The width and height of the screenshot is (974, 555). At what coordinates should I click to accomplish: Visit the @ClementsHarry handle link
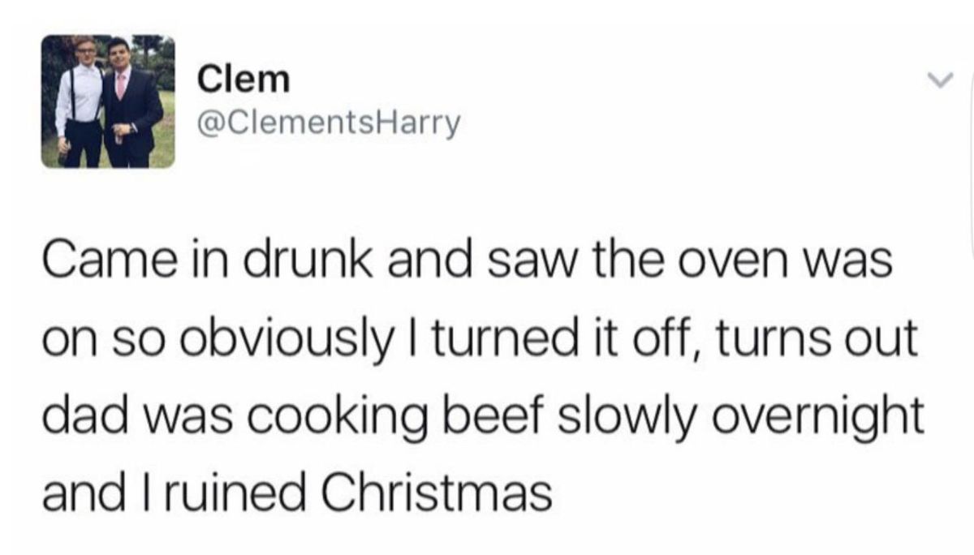pyautogui.click(x=329, y=123)
